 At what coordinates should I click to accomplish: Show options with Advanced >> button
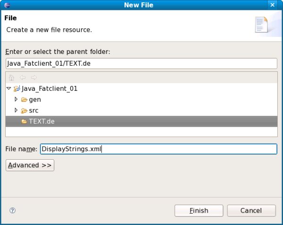30,165
